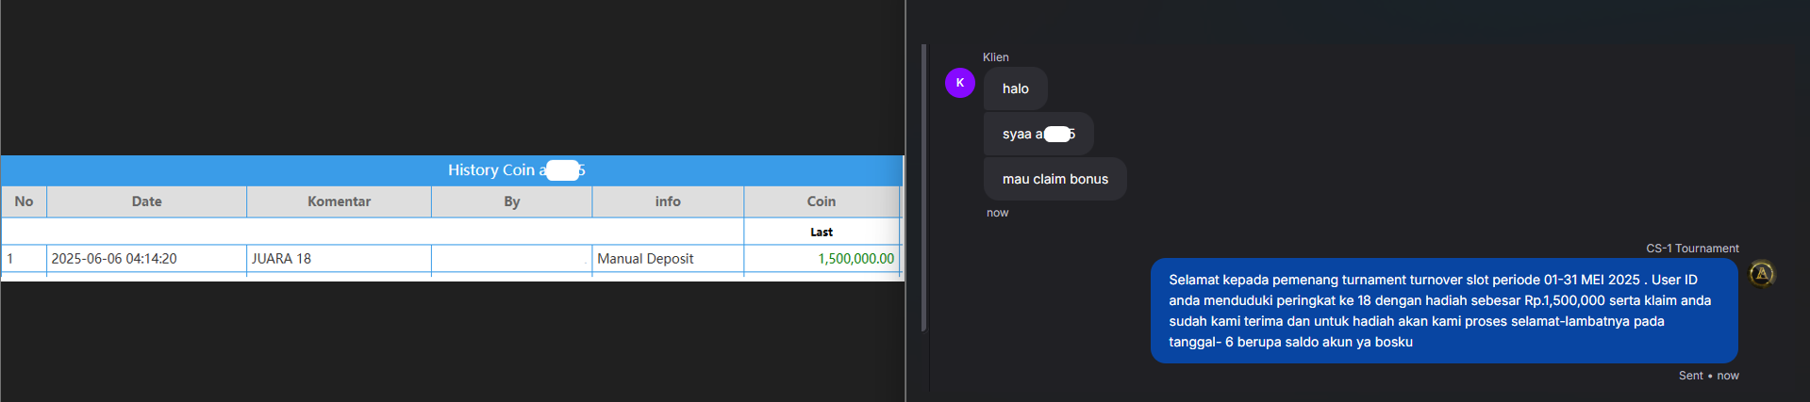Click the Klien sender name label

coord(996,57)
